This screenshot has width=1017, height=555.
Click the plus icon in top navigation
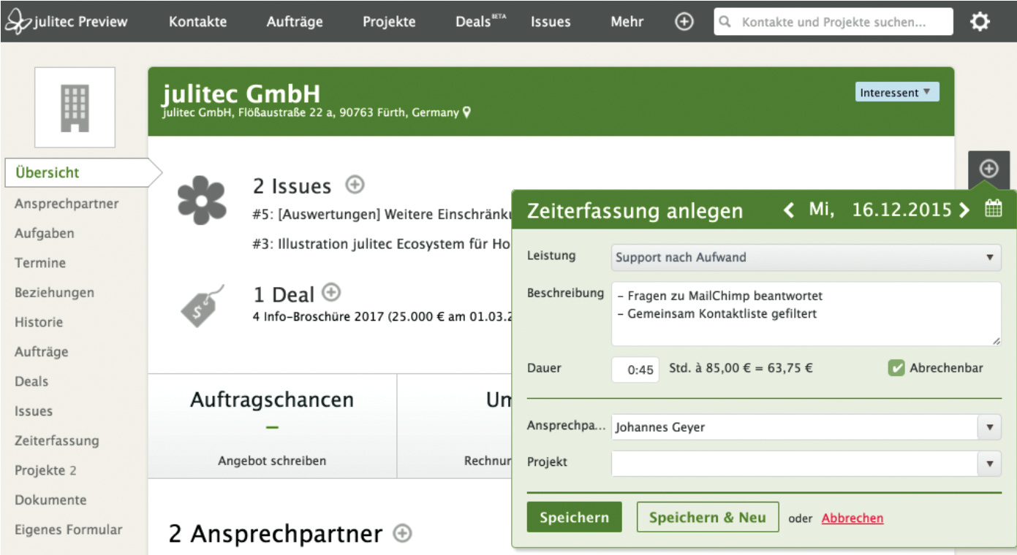[x=684, y=22]
